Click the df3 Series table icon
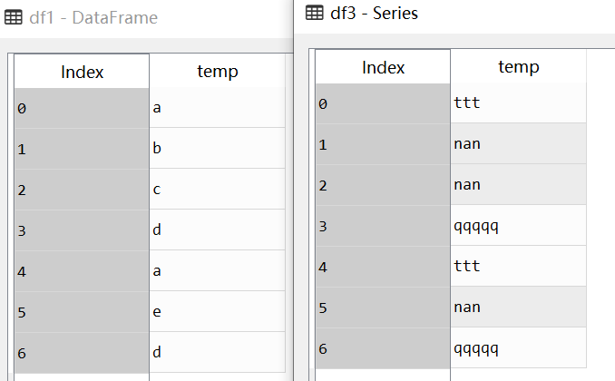 click(x=315, y=13)
